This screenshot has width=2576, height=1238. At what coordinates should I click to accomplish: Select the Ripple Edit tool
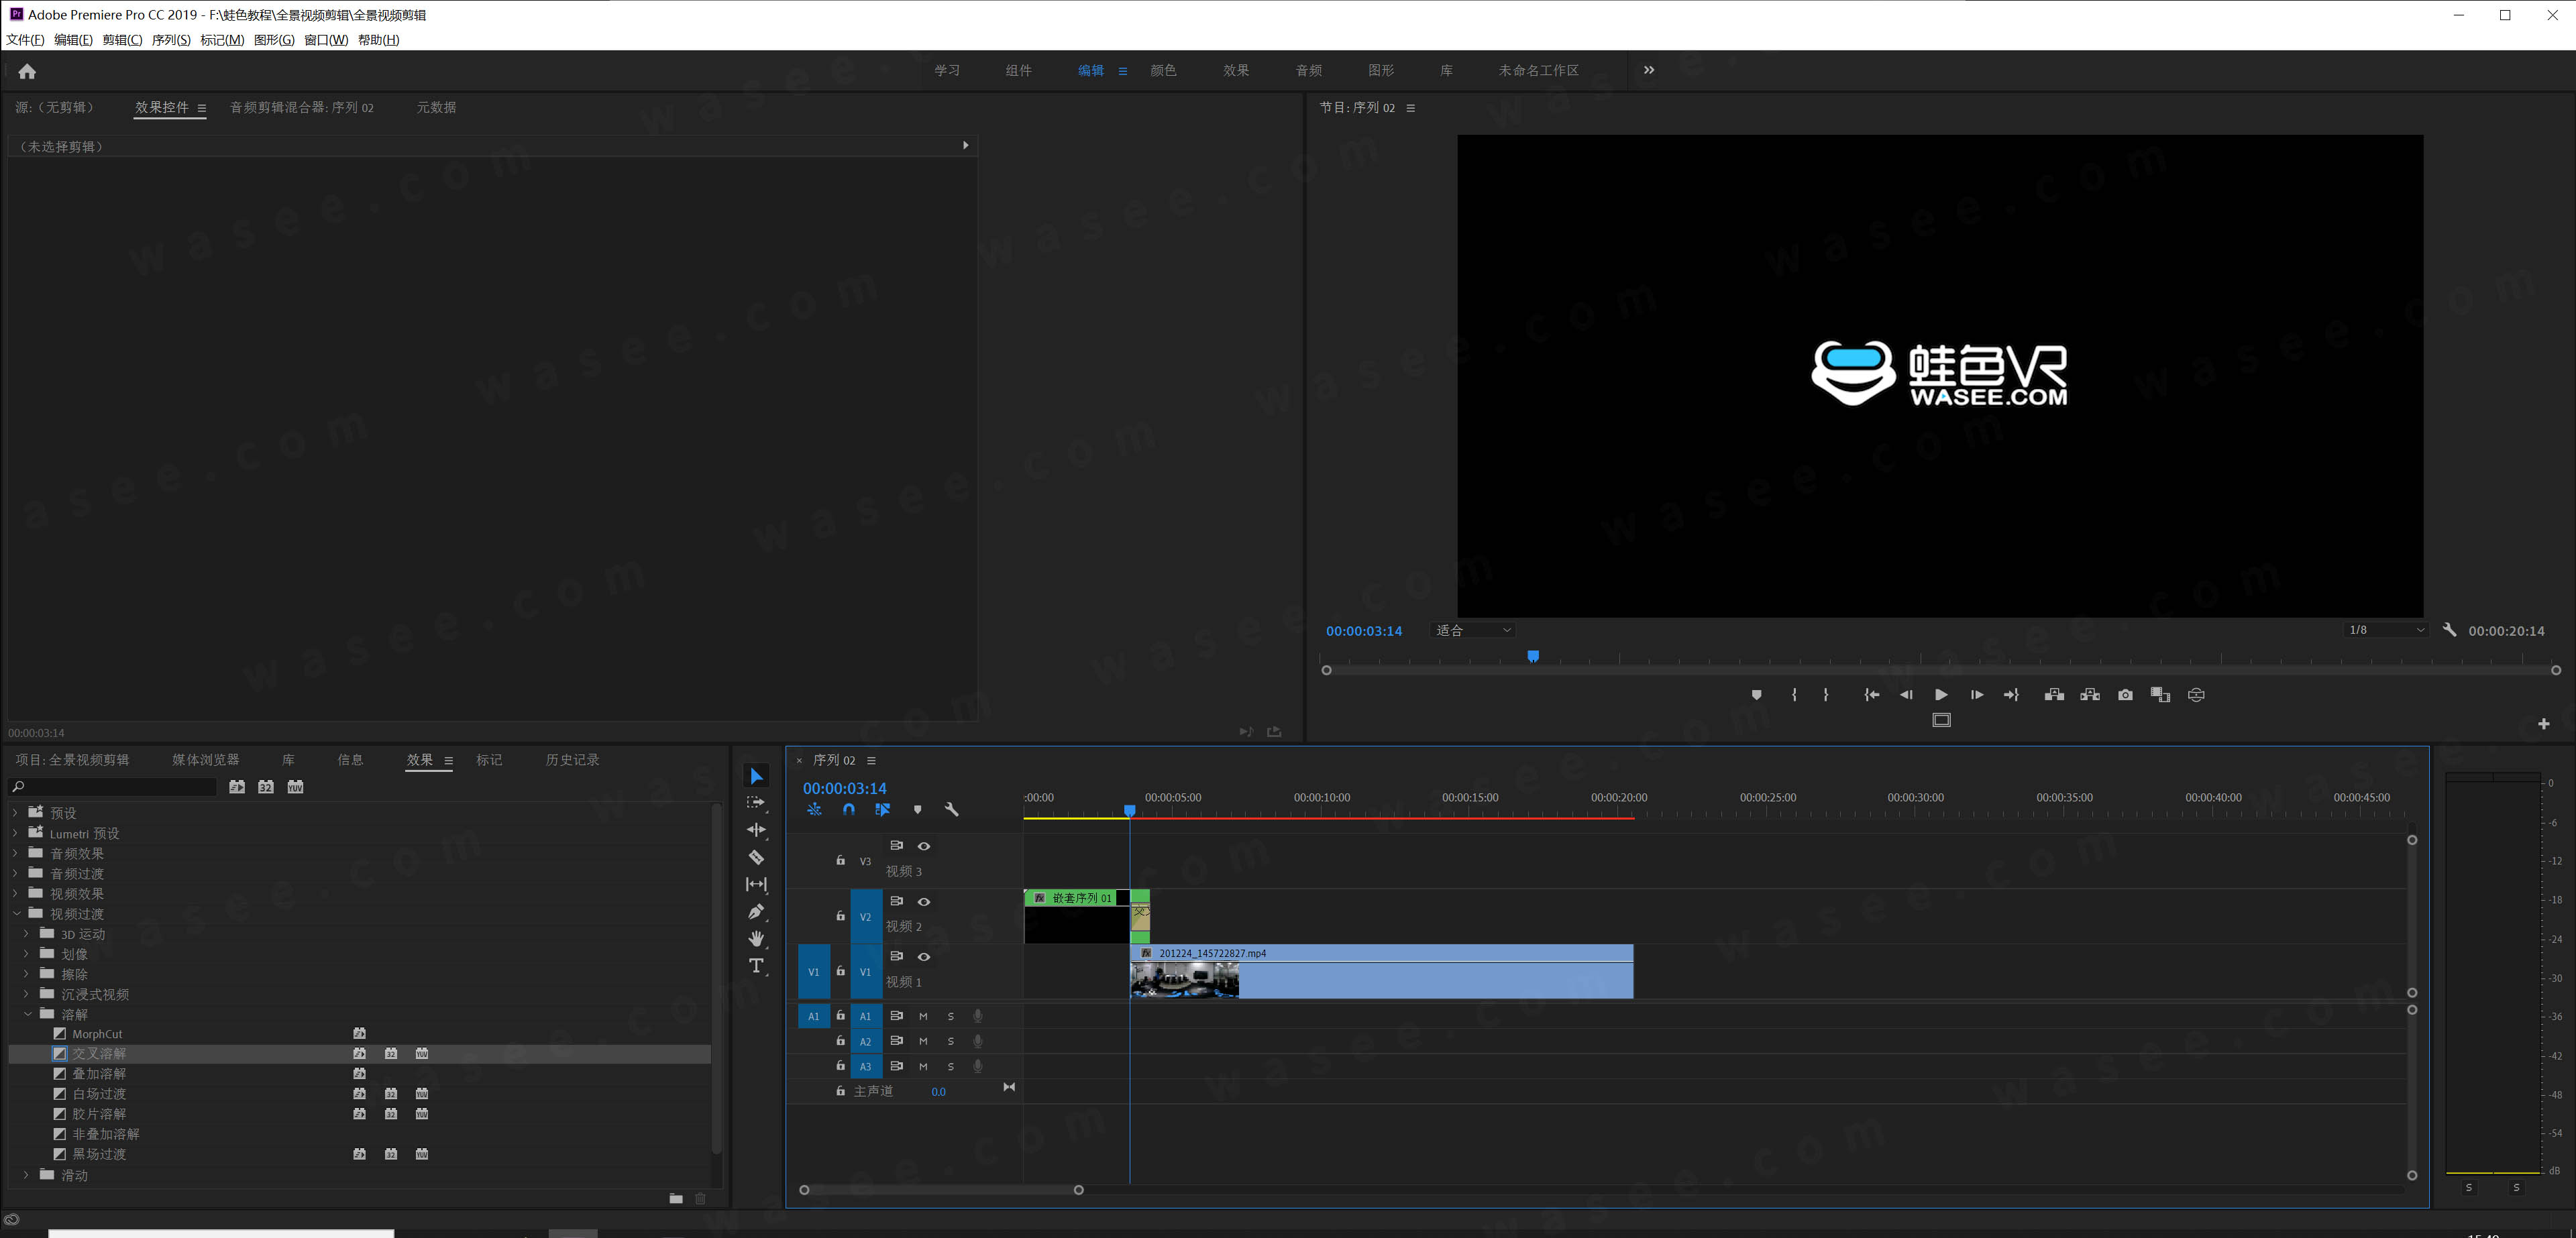756,830
